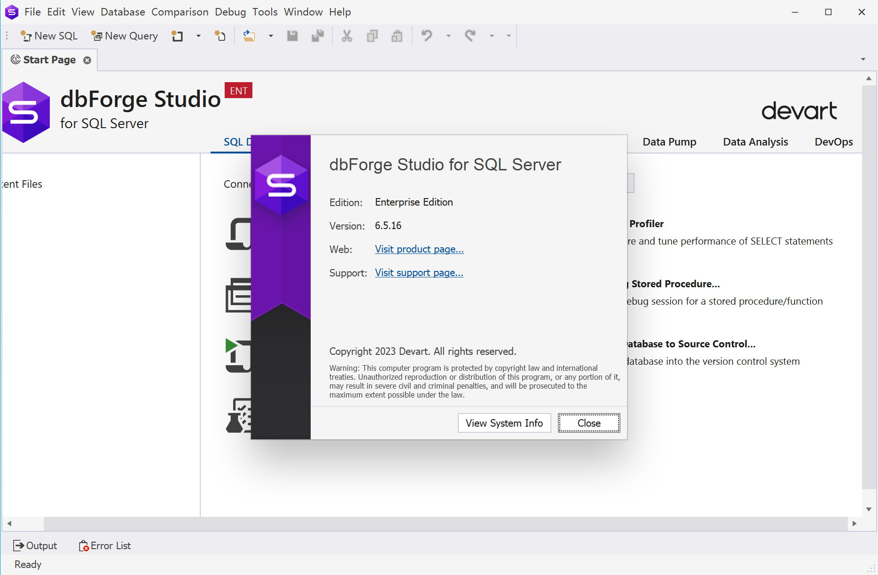The image size is (878, 575).
Task: Click the new connection laptop icon
Action: [238, 234]
